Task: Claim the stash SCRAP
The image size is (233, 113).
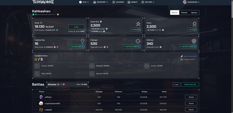Action: (76, 27)
